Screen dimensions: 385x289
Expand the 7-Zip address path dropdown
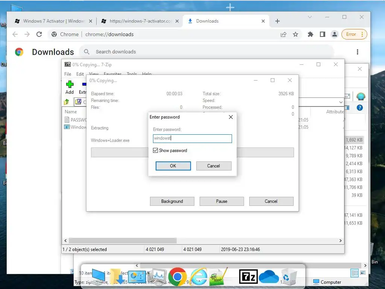pos(341,102)
